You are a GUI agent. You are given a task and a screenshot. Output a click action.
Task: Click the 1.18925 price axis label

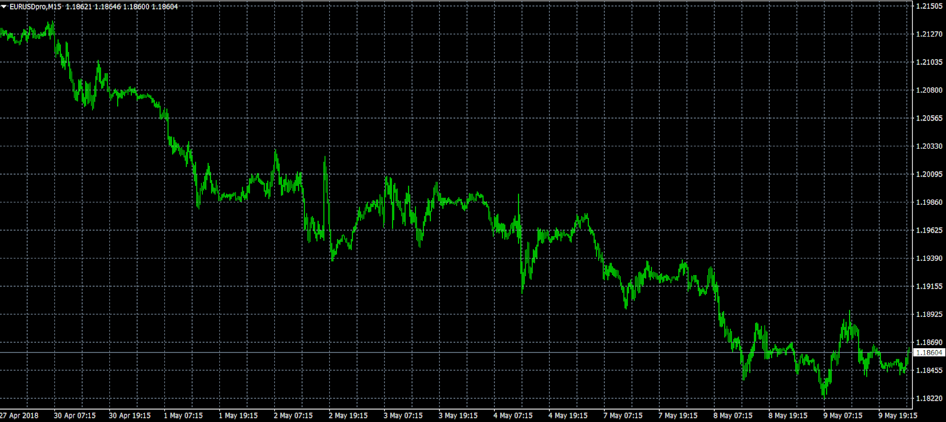929,315
